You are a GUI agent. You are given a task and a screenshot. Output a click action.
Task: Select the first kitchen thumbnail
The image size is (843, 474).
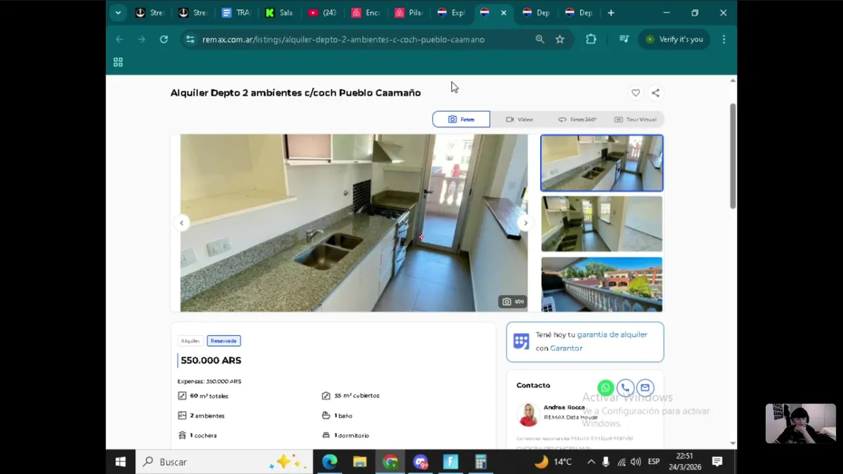click(602, 163)
